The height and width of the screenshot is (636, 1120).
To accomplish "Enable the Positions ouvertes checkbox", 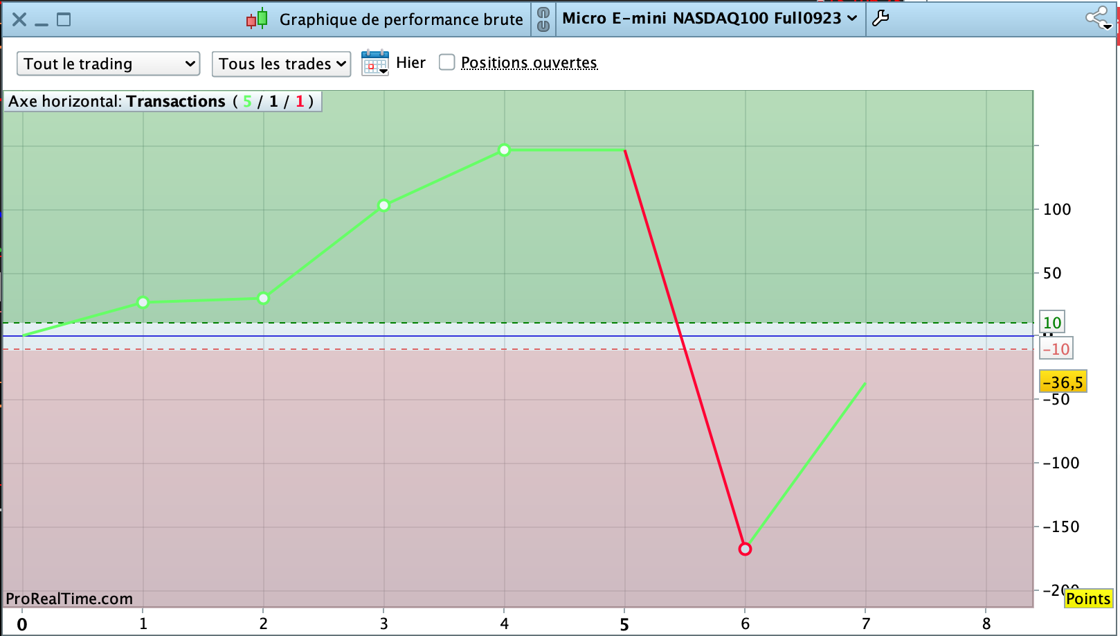I will [447, 62].
